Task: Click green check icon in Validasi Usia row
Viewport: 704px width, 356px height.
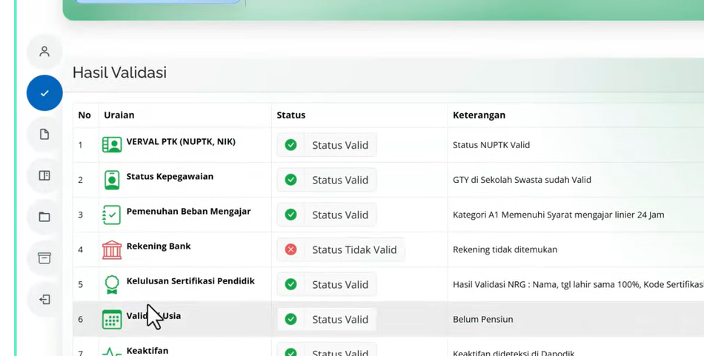Action: [x=290, y=319]
